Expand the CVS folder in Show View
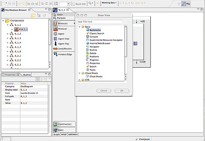 point(80,80)
